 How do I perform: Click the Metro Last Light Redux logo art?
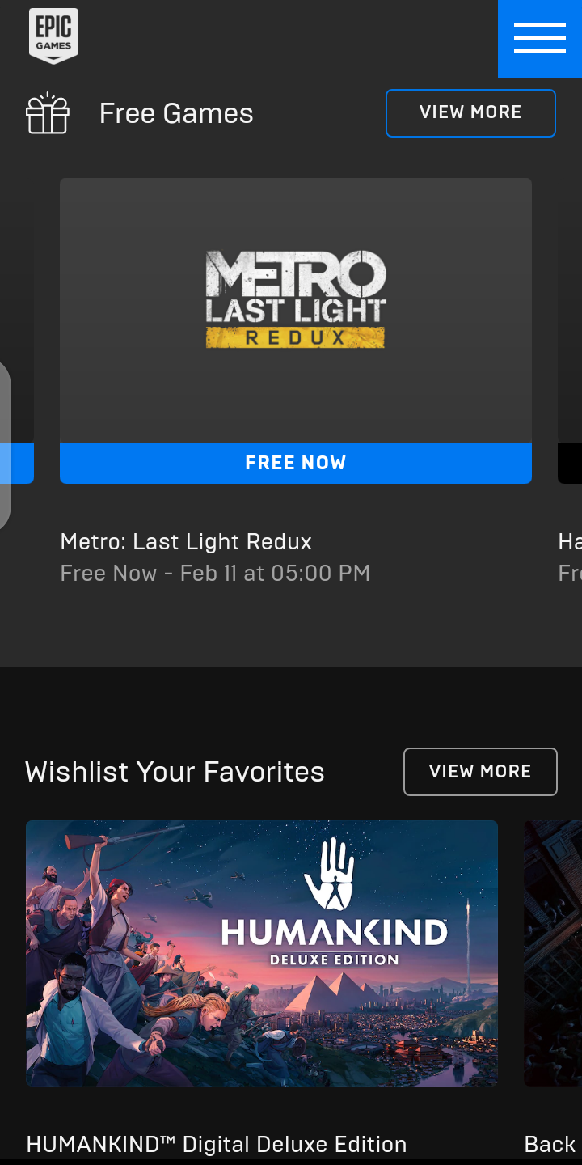coord(296,299)
